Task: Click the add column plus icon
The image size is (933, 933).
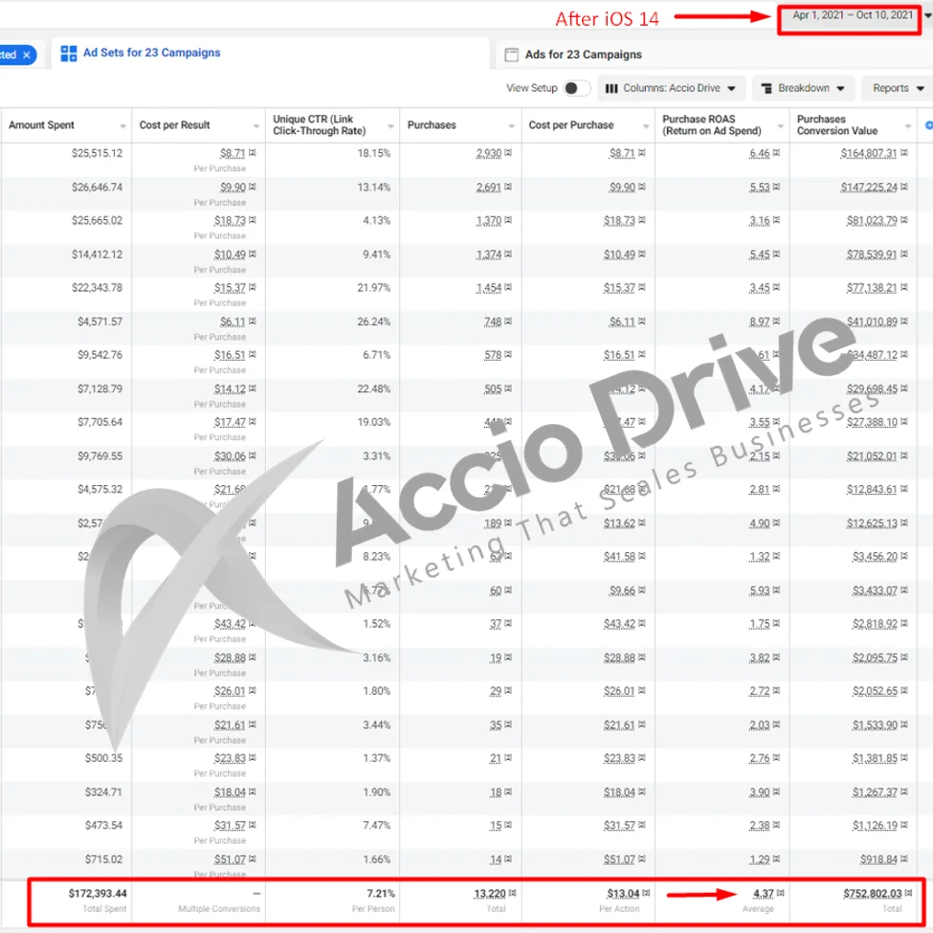Action: [927, 125]
